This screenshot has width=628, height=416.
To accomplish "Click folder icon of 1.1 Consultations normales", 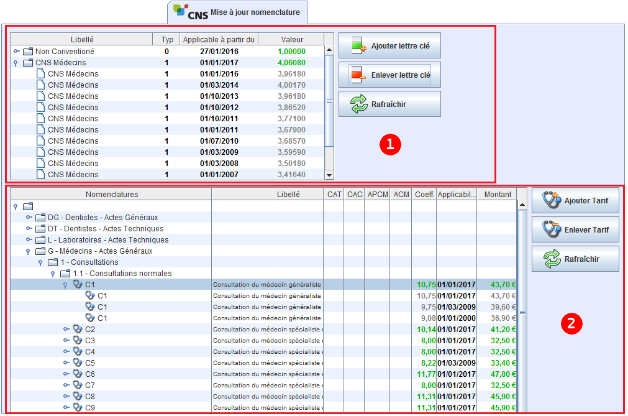I will click(x=65, y=274).
